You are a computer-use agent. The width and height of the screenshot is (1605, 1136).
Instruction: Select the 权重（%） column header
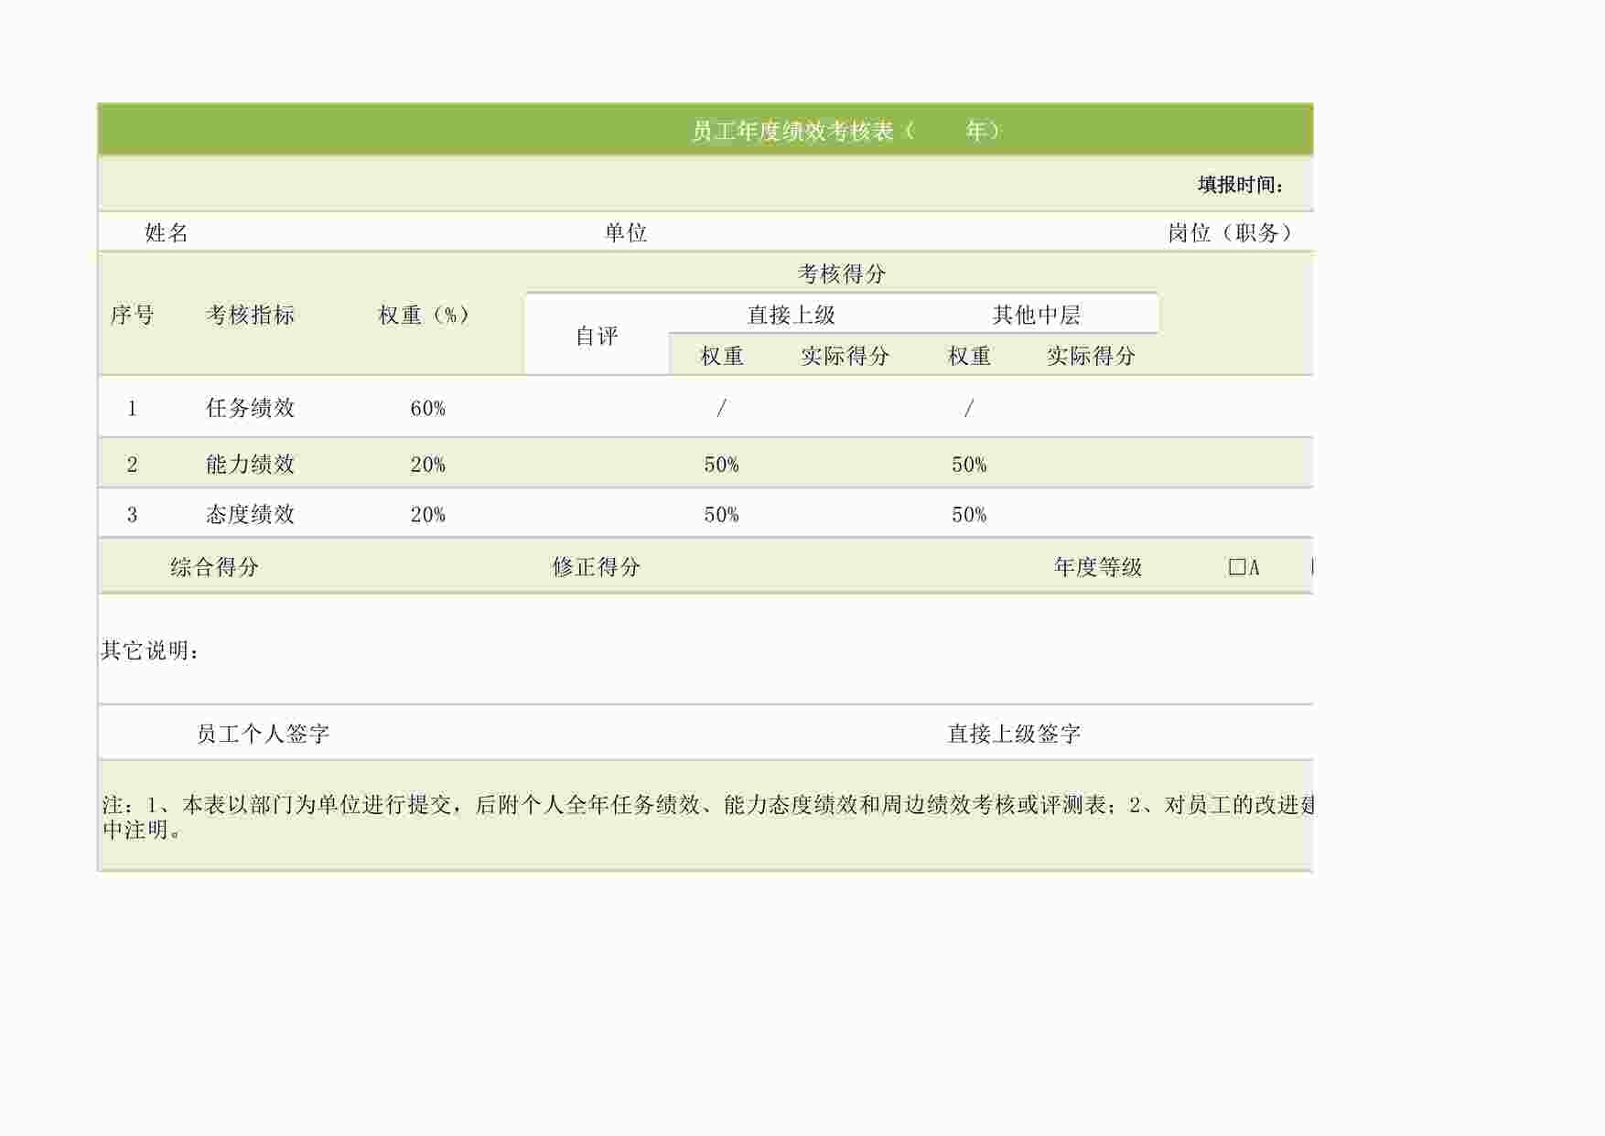point(426,315)
